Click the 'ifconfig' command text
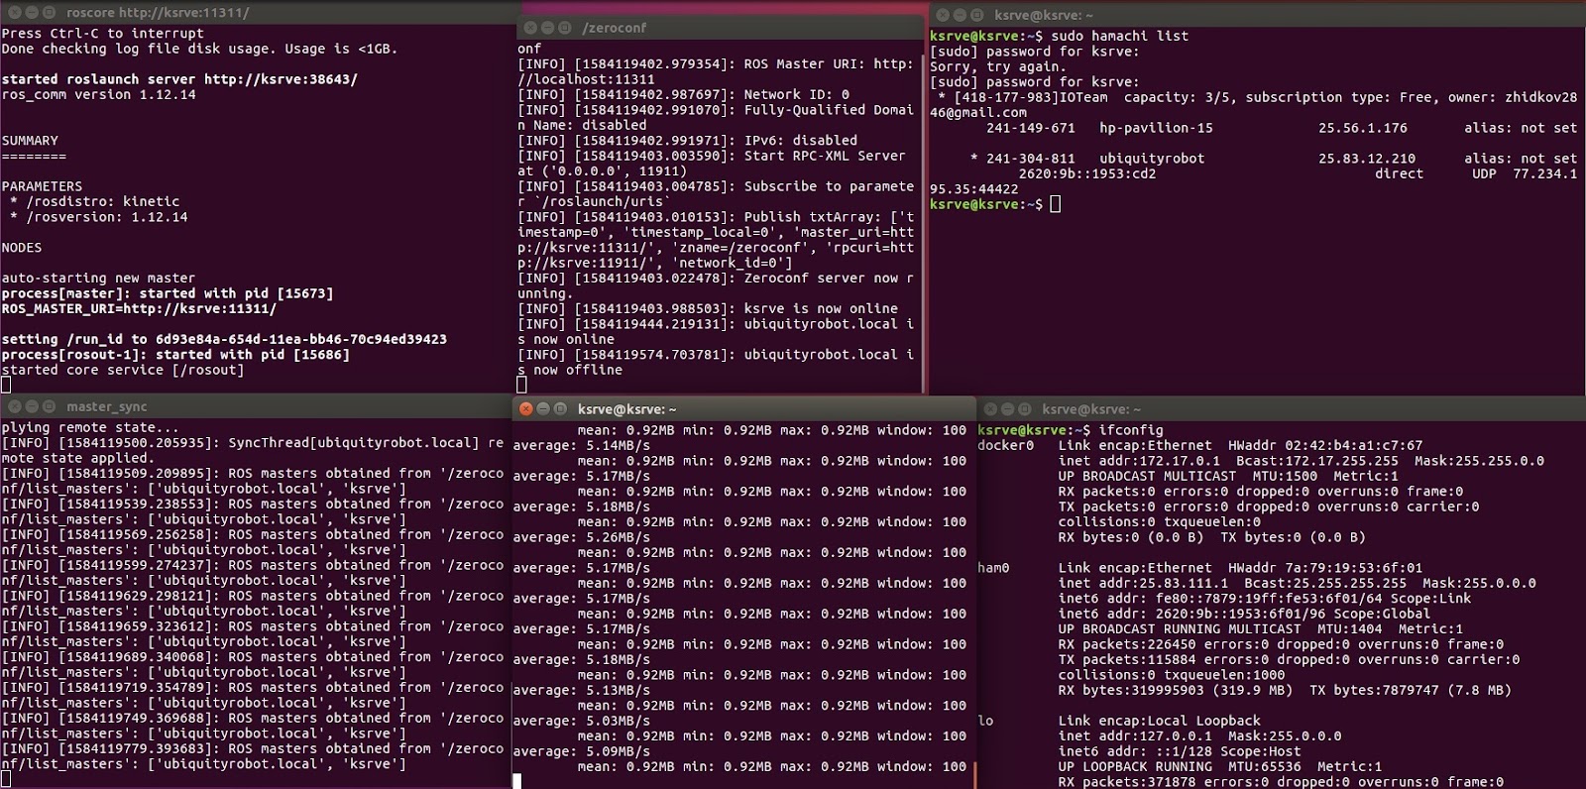This screenshot has width=1586, height=789. click(x=1131, y=430)
